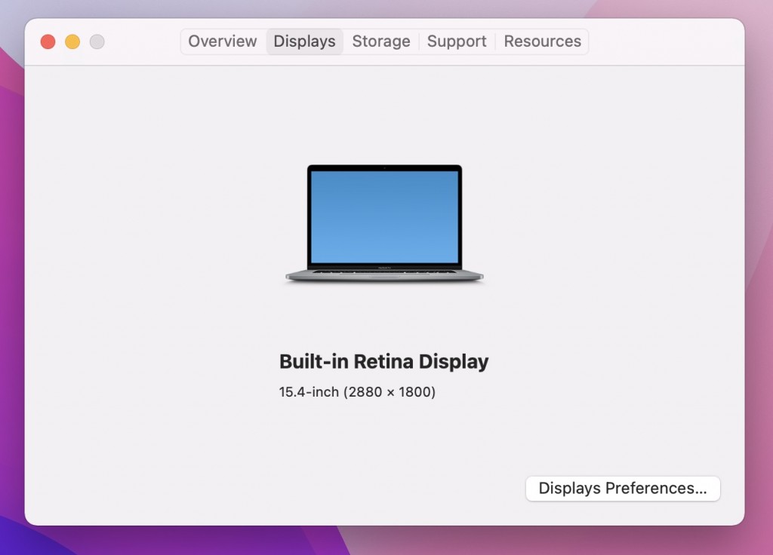Click the Displays Preferences button
Image resolution: width=773 pixels, height=555 pixels.
[623, 489]
